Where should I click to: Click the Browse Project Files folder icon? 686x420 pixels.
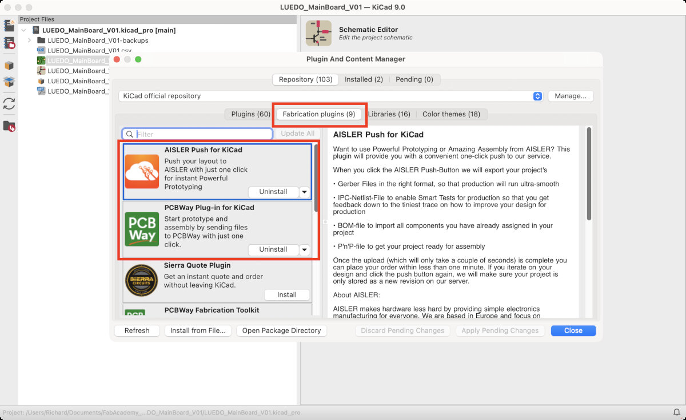(x=9, y=126)
